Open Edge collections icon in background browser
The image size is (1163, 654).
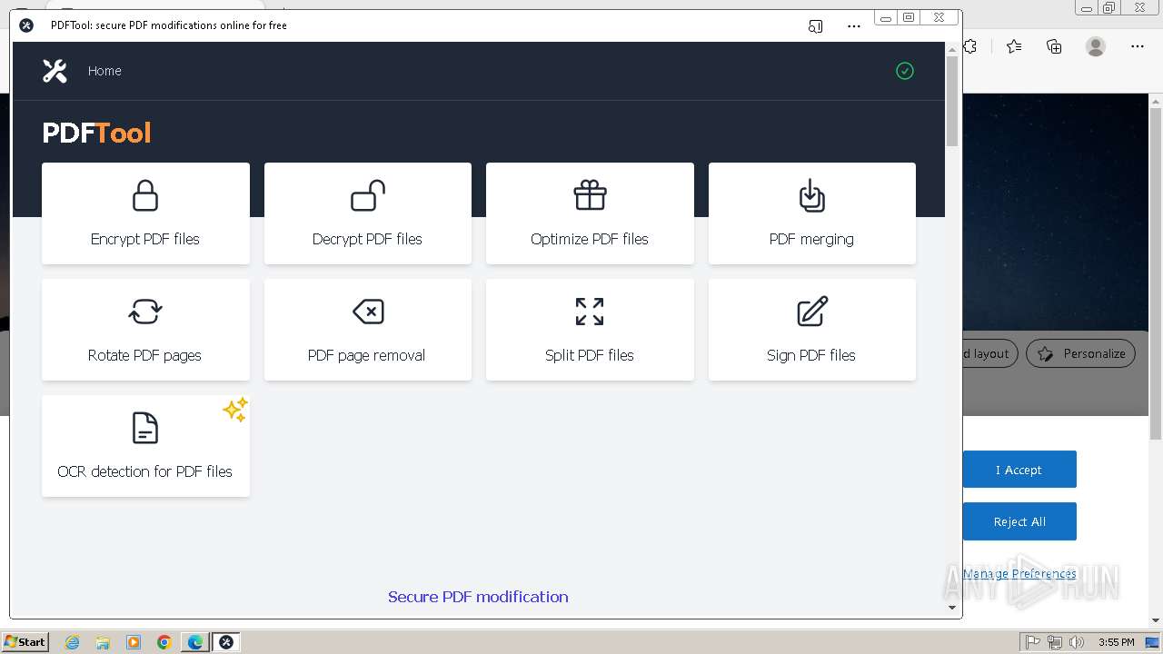coord(1054,46)
